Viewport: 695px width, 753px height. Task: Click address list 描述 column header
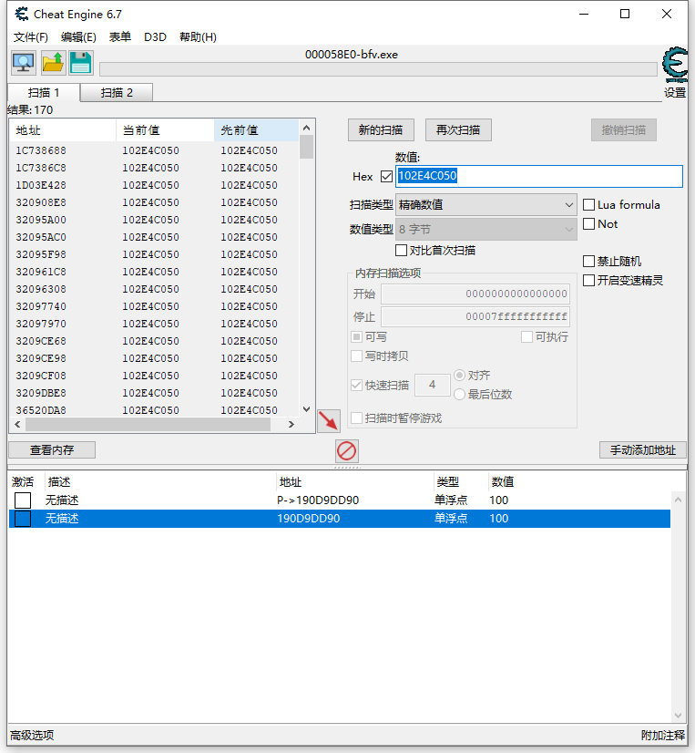[x=59, y=481]
